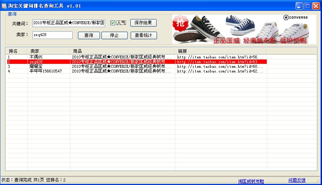The image size is (322, 185).
Task: Open the 淘匡威帆布鞋 link
Action: 251,181
